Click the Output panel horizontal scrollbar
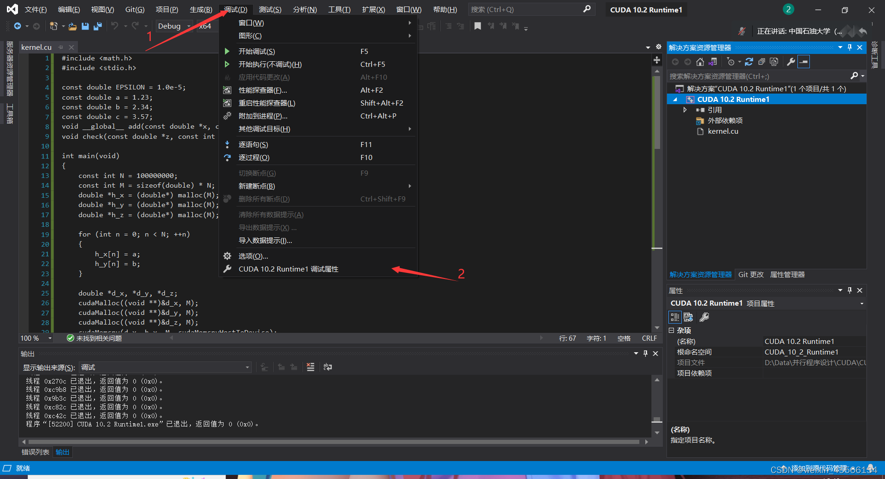The width and height of the screenshot is (885, 479). click(334, 442)
